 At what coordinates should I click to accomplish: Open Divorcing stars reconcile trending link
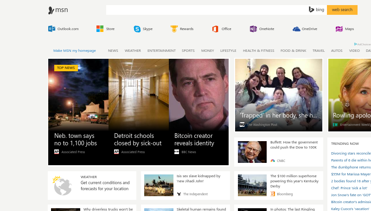(351, 153)
